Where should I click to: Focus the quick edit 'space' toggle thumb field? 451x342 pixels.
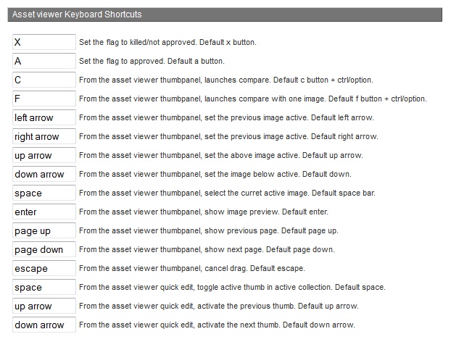pos(44,288)
